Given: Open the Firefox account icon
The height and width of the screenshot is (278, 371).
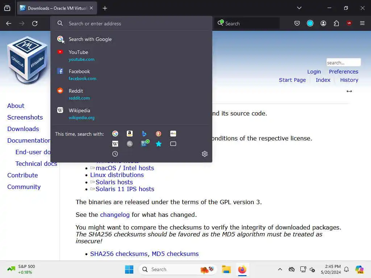Looking at the screenshot, I should 323,23.
